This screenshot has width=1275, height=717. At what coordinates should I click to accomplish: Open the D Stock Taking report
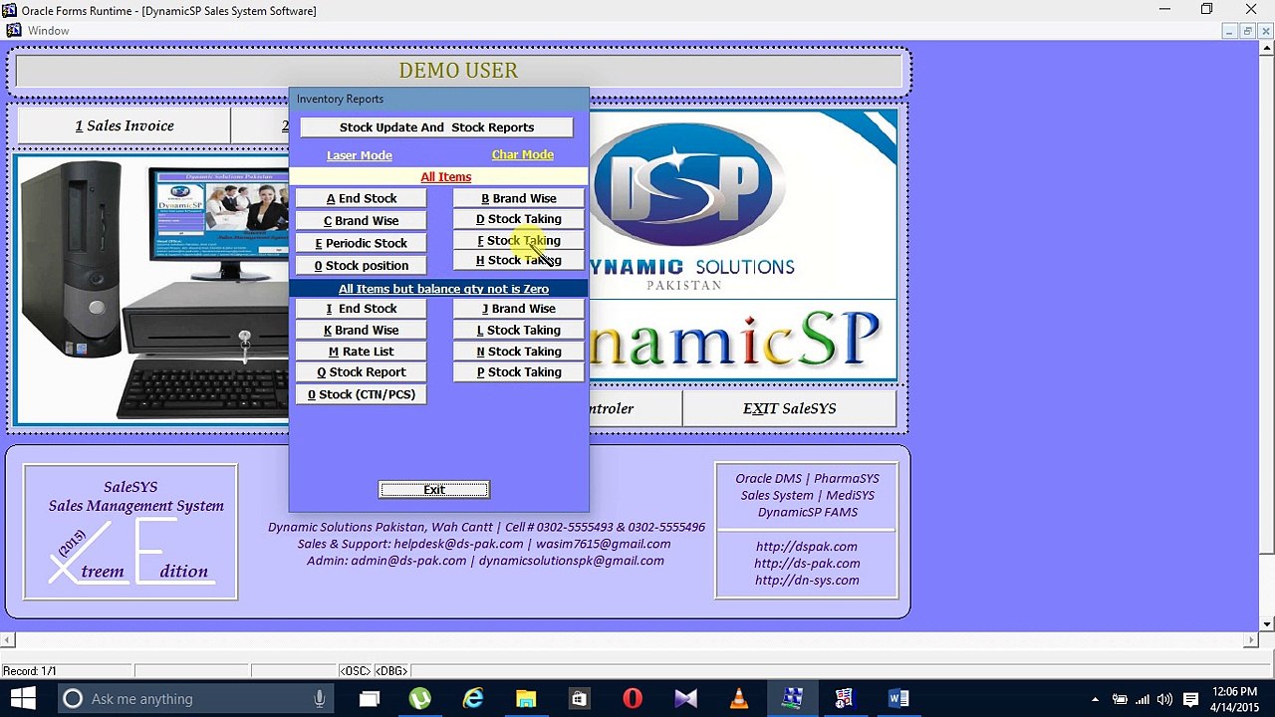(519, 219)
